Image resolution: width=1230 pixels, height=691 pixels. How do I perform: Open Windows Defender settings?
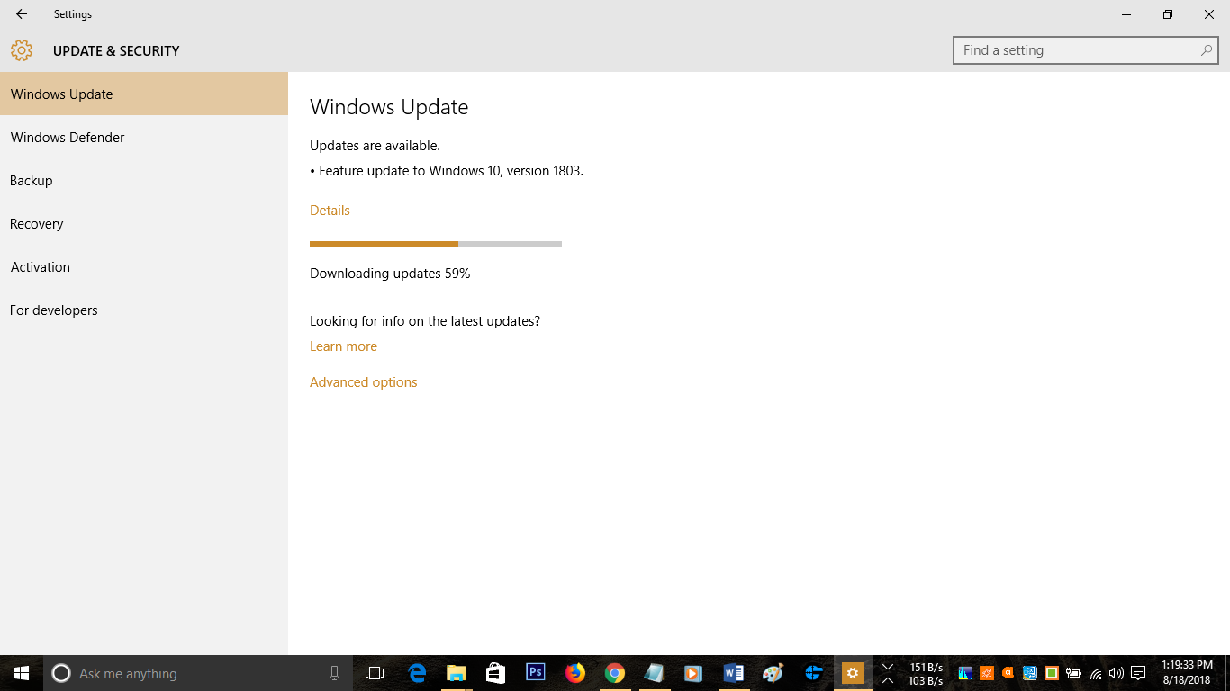144,137
